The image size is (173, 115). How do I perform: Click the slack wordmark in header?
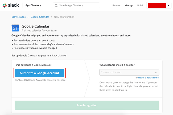13,5
